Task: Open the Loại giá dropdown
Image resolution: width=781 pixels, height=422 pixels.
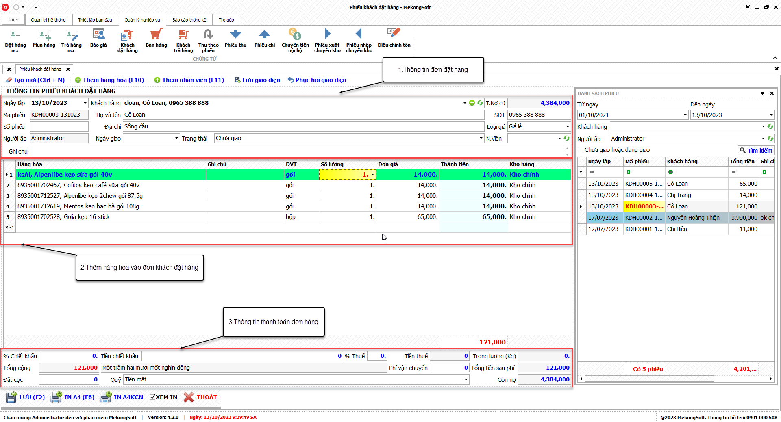Action: click(568, 127)
